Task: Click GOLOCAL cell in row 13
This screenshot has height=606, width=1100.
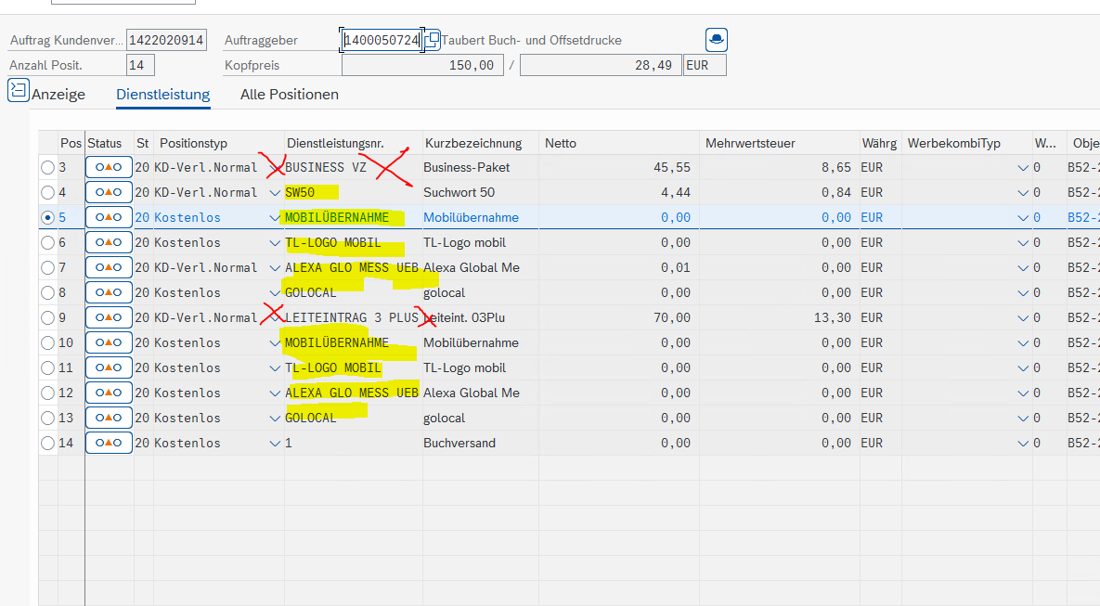Action: click(x=353, y=418)
